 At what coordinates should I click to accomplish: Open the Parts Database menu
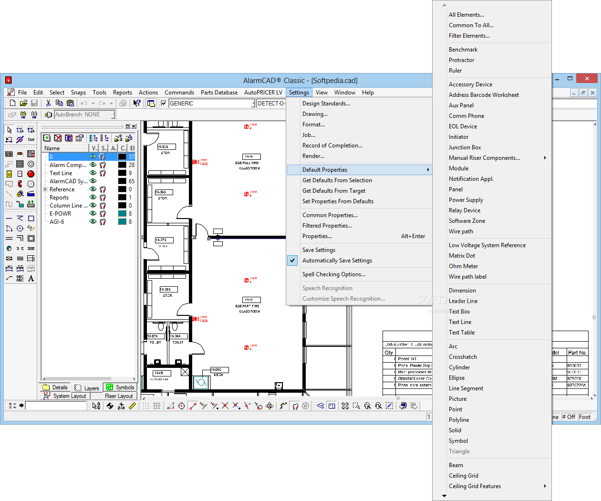coord(219,93)
